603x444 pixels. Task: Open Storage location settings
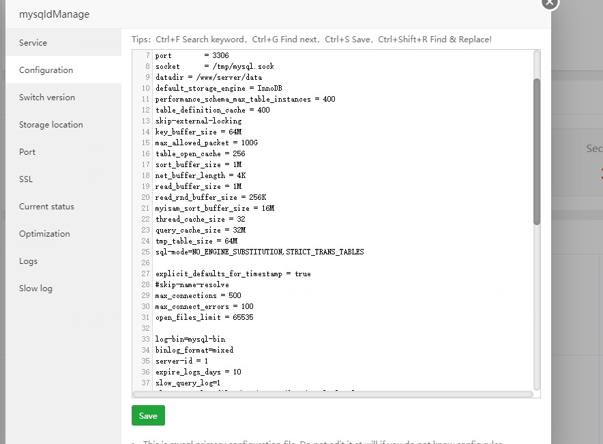click(51, 125)
